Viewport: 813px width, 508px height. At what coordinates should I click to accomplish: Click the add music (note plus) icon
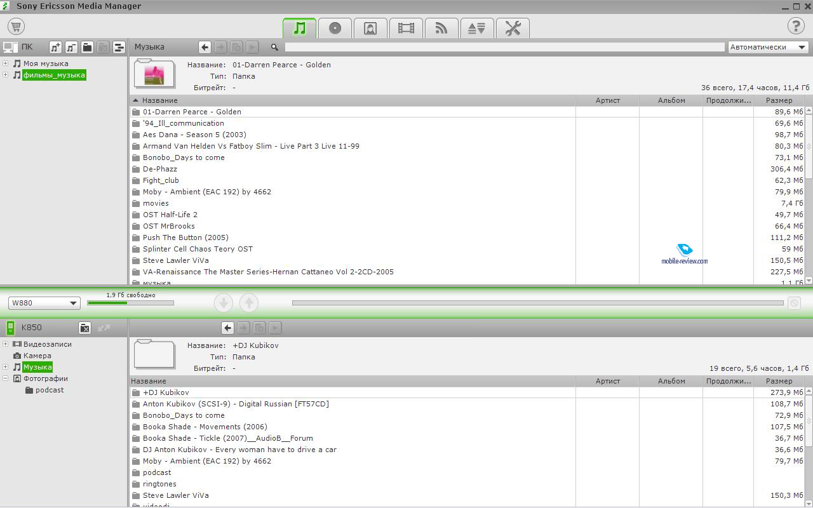56,47
